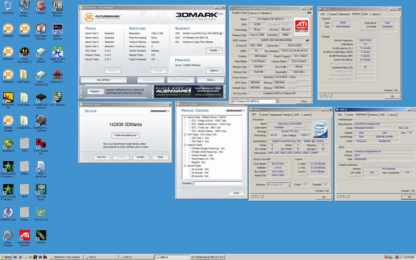This screenshot has height=260, width=416.
Task: Click the 142839 3DMarks score text
Action: tap(125, 124)
